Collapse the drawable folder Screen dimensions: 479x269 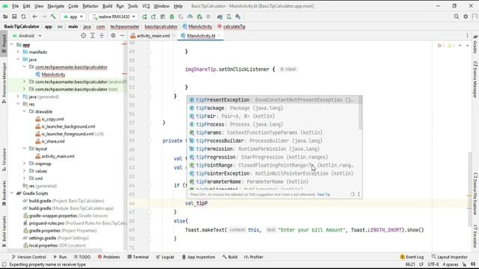click(x=24, y=111)
